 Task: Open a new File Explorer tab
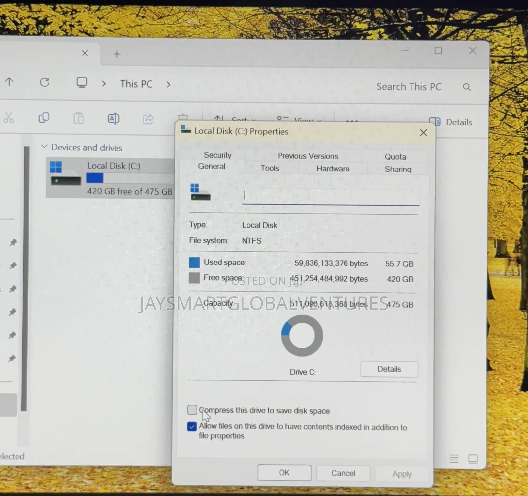(117, 54)
